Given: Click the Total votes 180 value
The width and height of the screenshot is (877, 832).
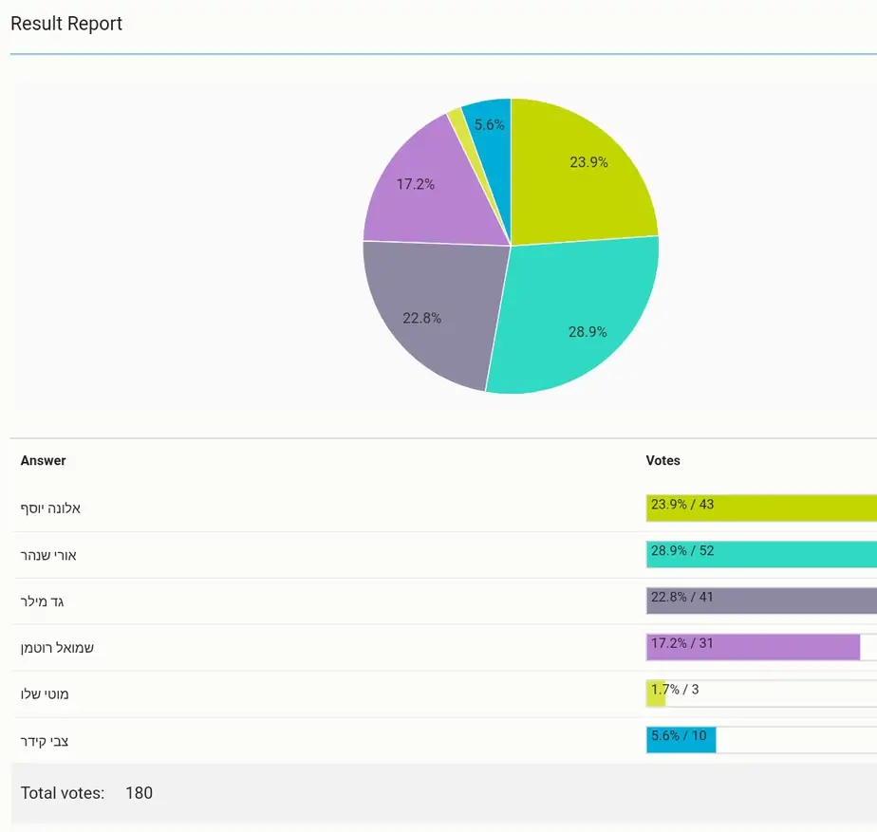Looking at the screenshot, I should tap(139, 793).
